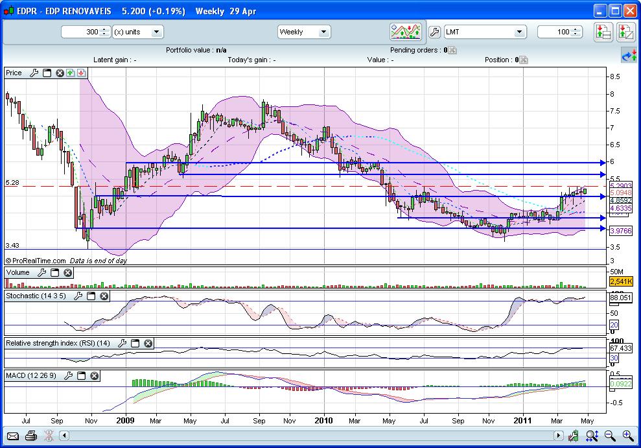Zoom out on the chart timeline
The image size is (641, 448).
[610, 436]
